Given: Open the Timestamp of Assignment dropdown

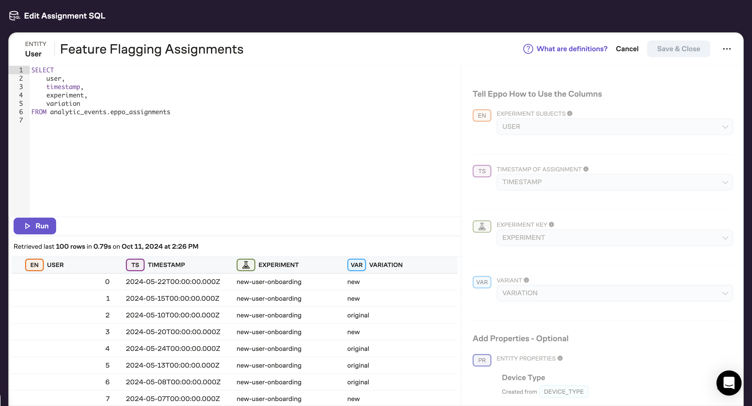Looking at the screenshot, I should click(x=614, y=182).
